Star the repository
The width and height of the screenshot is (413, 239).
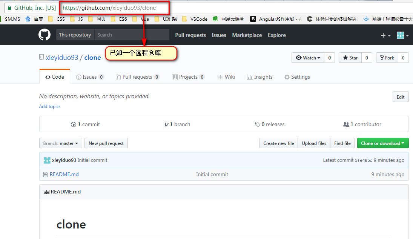click(x=350, y=58)
